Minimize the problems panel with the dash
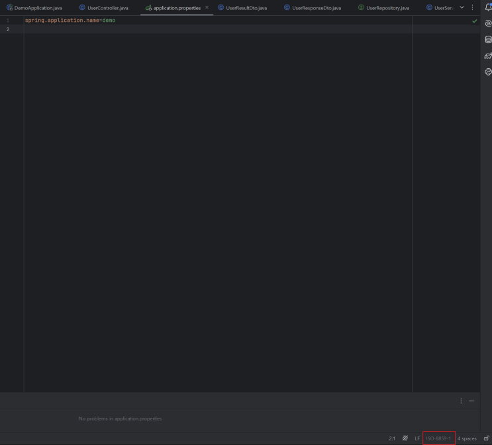Screen dimensions: 492x445 tap(471, 401)
